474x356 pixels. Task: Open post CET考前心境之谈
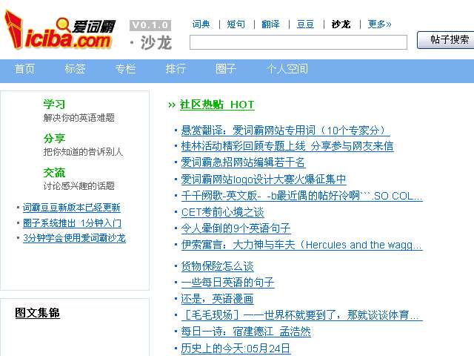(x=222, y=212)
